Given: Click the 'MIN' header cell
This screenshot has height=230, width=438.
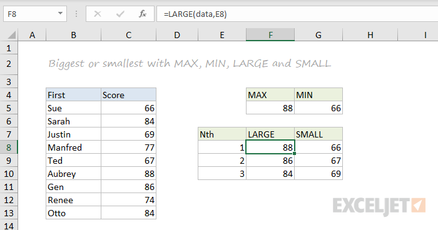Looking at the screenshot, I should (318, 95).
